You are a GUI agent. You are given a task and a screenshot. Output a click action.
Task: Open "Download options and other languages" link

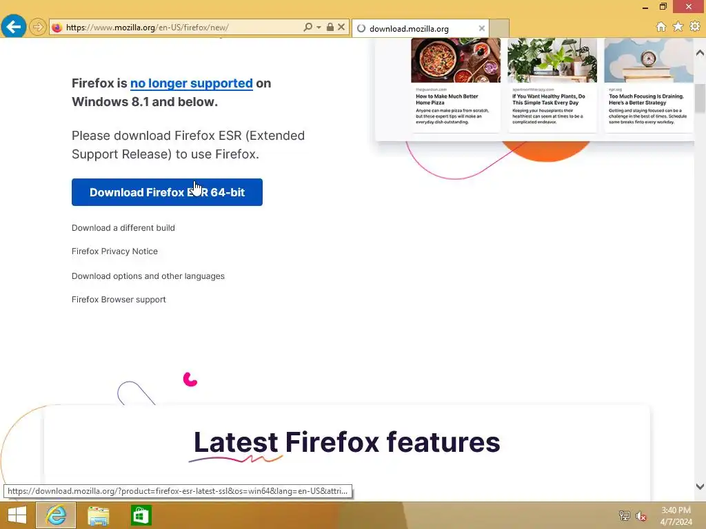point(148,276)
